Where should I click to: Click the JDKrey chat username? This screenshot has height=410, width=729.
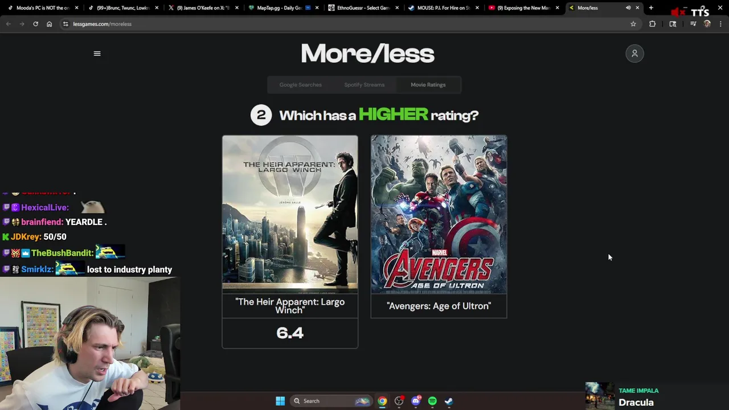26,237
